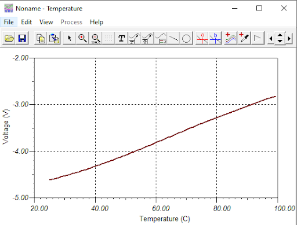297x225 pixels.
Task: Add a legend with the legend tool
Action: pos(161,38)
